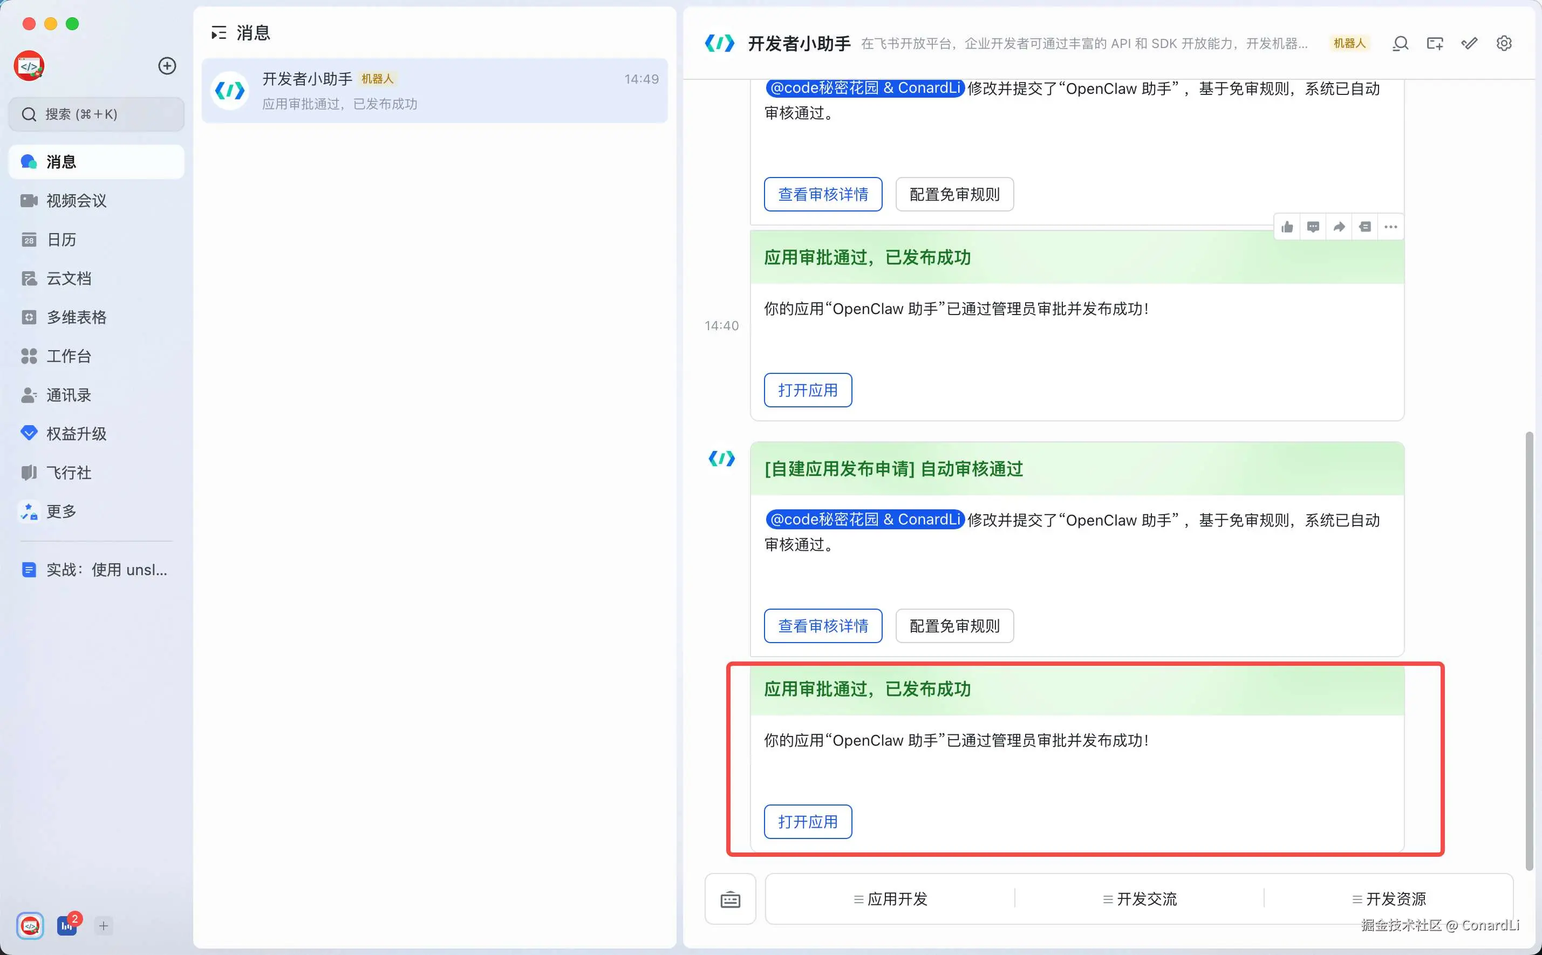Click 打开应用 button in highlighted card
Screen dimensions: 1542x955
pos(808,822)
